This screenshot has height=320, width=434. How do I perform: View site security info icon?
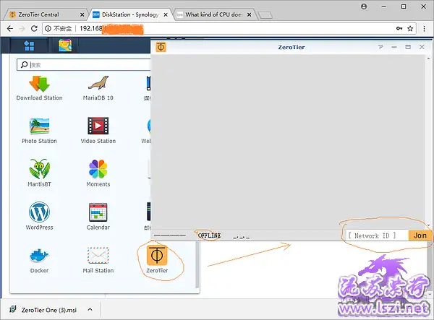[48, 28]
